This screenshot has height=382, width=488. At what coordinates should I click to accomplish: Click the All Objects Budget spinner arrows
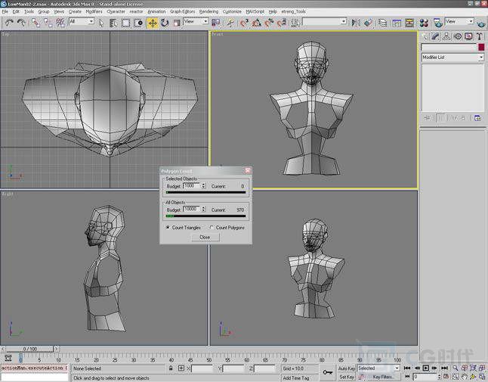(203, 209)
